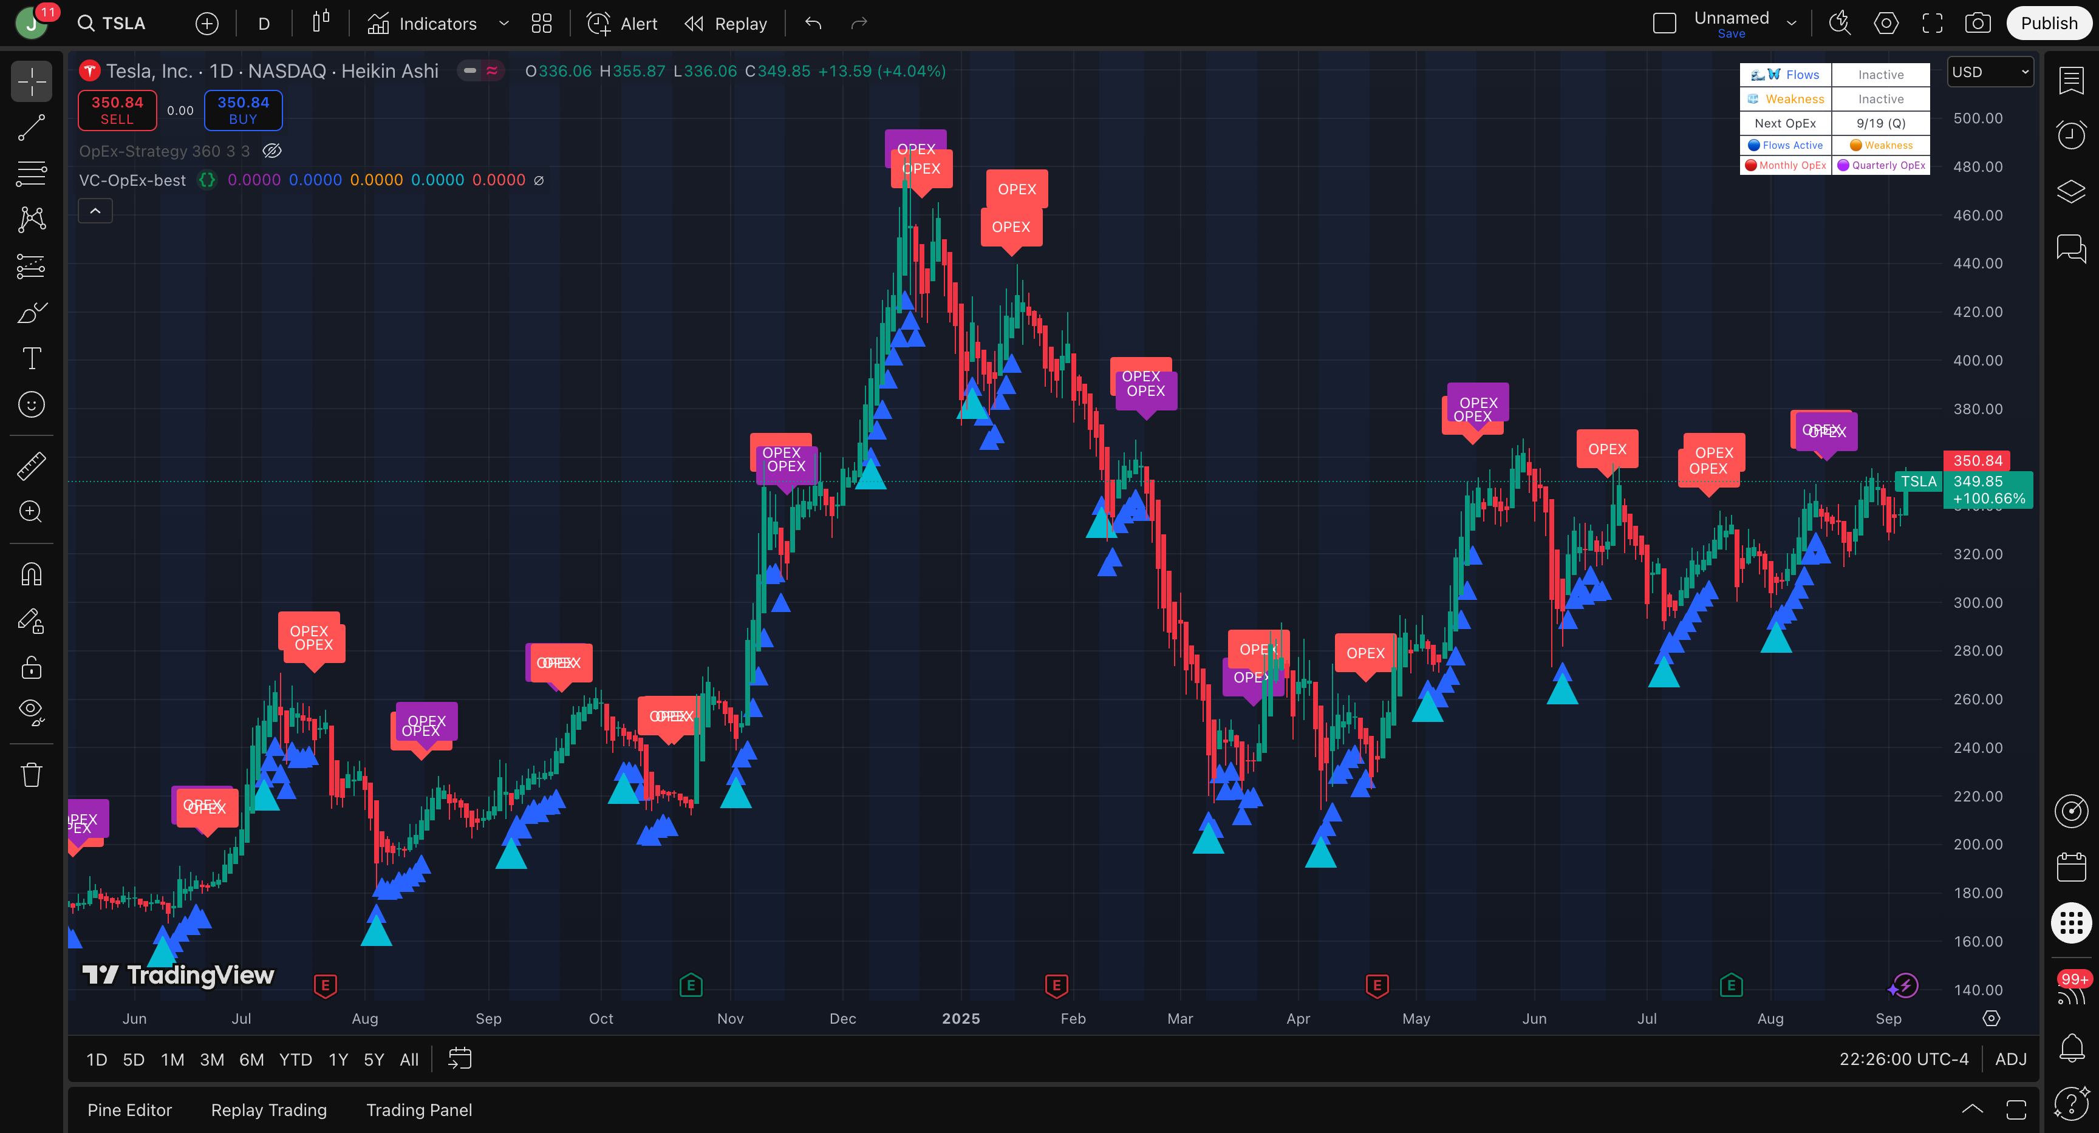Publish the chart idea
The image size is (2099, 1133).
(2049, 24)
